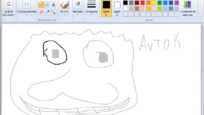
Task: Click the canvas resize handle on the right edge
Action: (201, 71)
